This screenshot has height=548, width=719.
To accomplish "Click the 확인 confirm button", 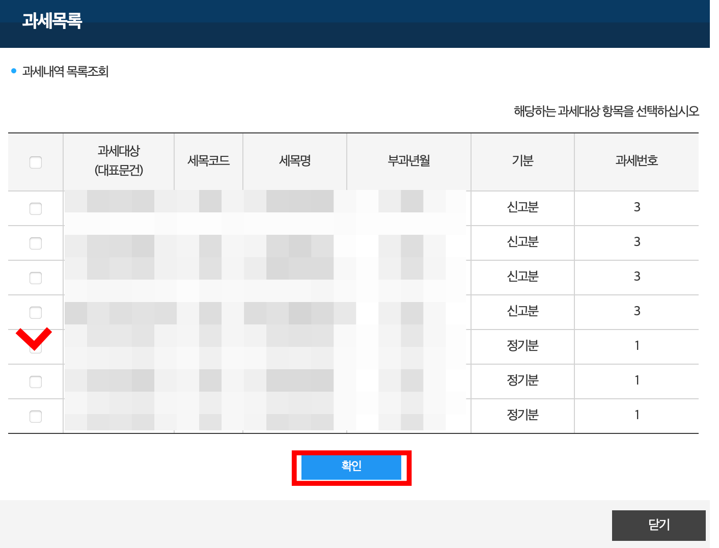I will [x=351, y=467].
